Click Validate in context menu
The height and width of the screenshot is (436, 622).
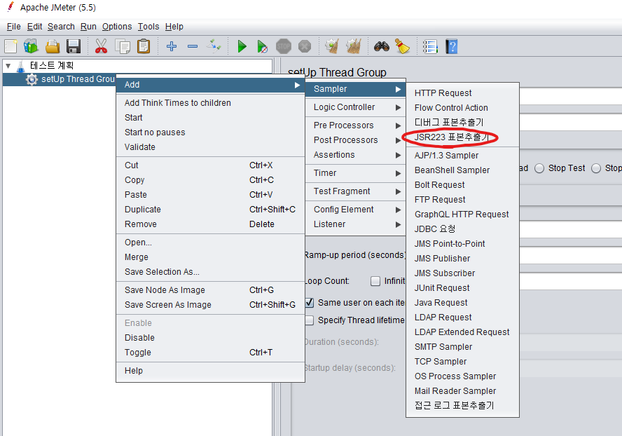pyautogui.click(x=210, y=147)
